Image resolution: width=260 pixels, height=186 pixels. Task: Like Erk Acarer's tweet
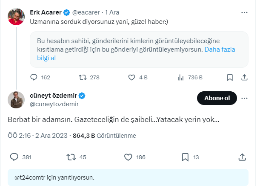pos(132,77)
